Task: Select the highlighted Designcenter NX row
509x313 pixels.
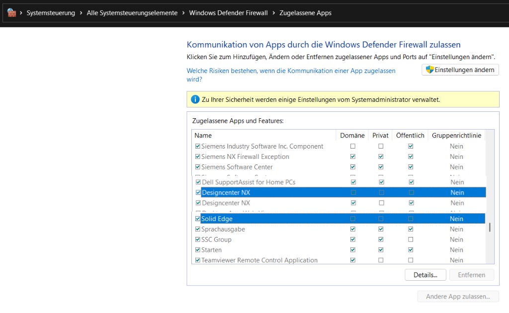Action: (x=343, y=193)
